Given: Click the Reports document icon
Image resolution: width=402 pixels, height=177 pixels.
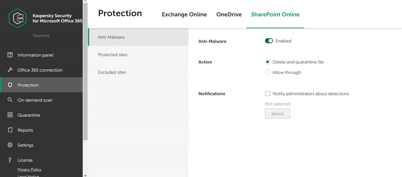Looking at the screenshot, I should pyautogui.click(x=10, y=130).
